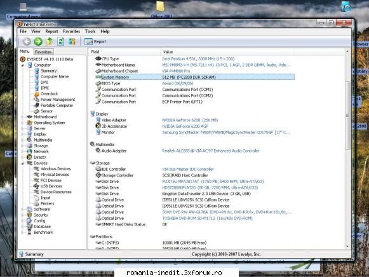Image resolution: width=369 pixels, height=277 pixels.
Task: Expand the Storage tree node
Action: click(x=23, y=146)
